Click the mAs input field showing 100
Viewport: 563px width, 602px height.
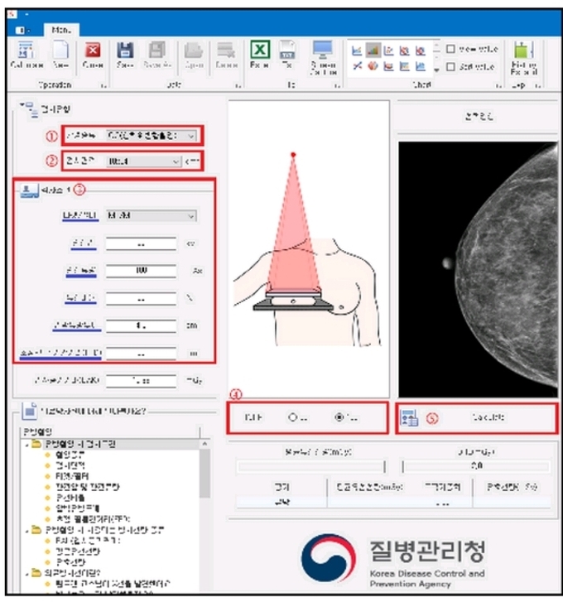142,271
